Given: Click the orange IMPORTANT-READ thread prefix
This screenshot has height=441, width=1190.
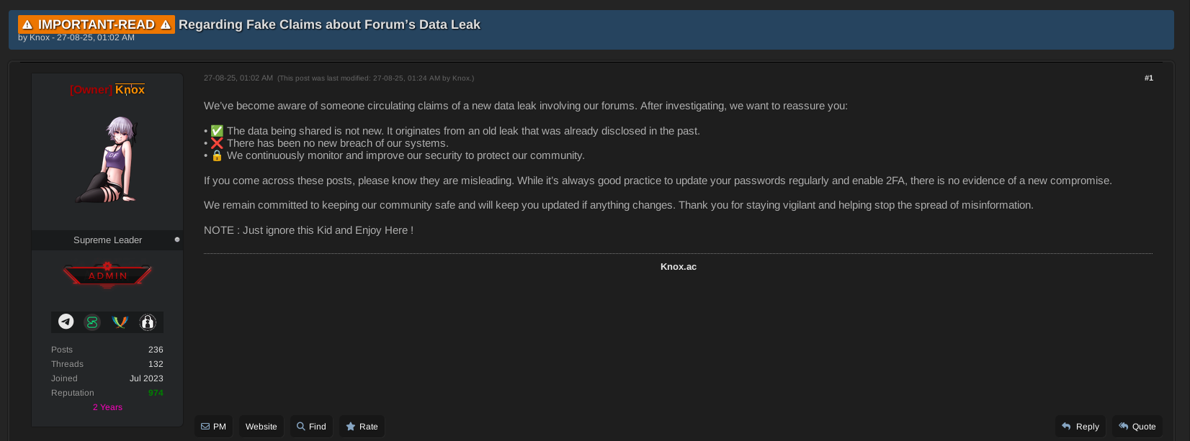Looking at the screenshot, I should [97, 24].
